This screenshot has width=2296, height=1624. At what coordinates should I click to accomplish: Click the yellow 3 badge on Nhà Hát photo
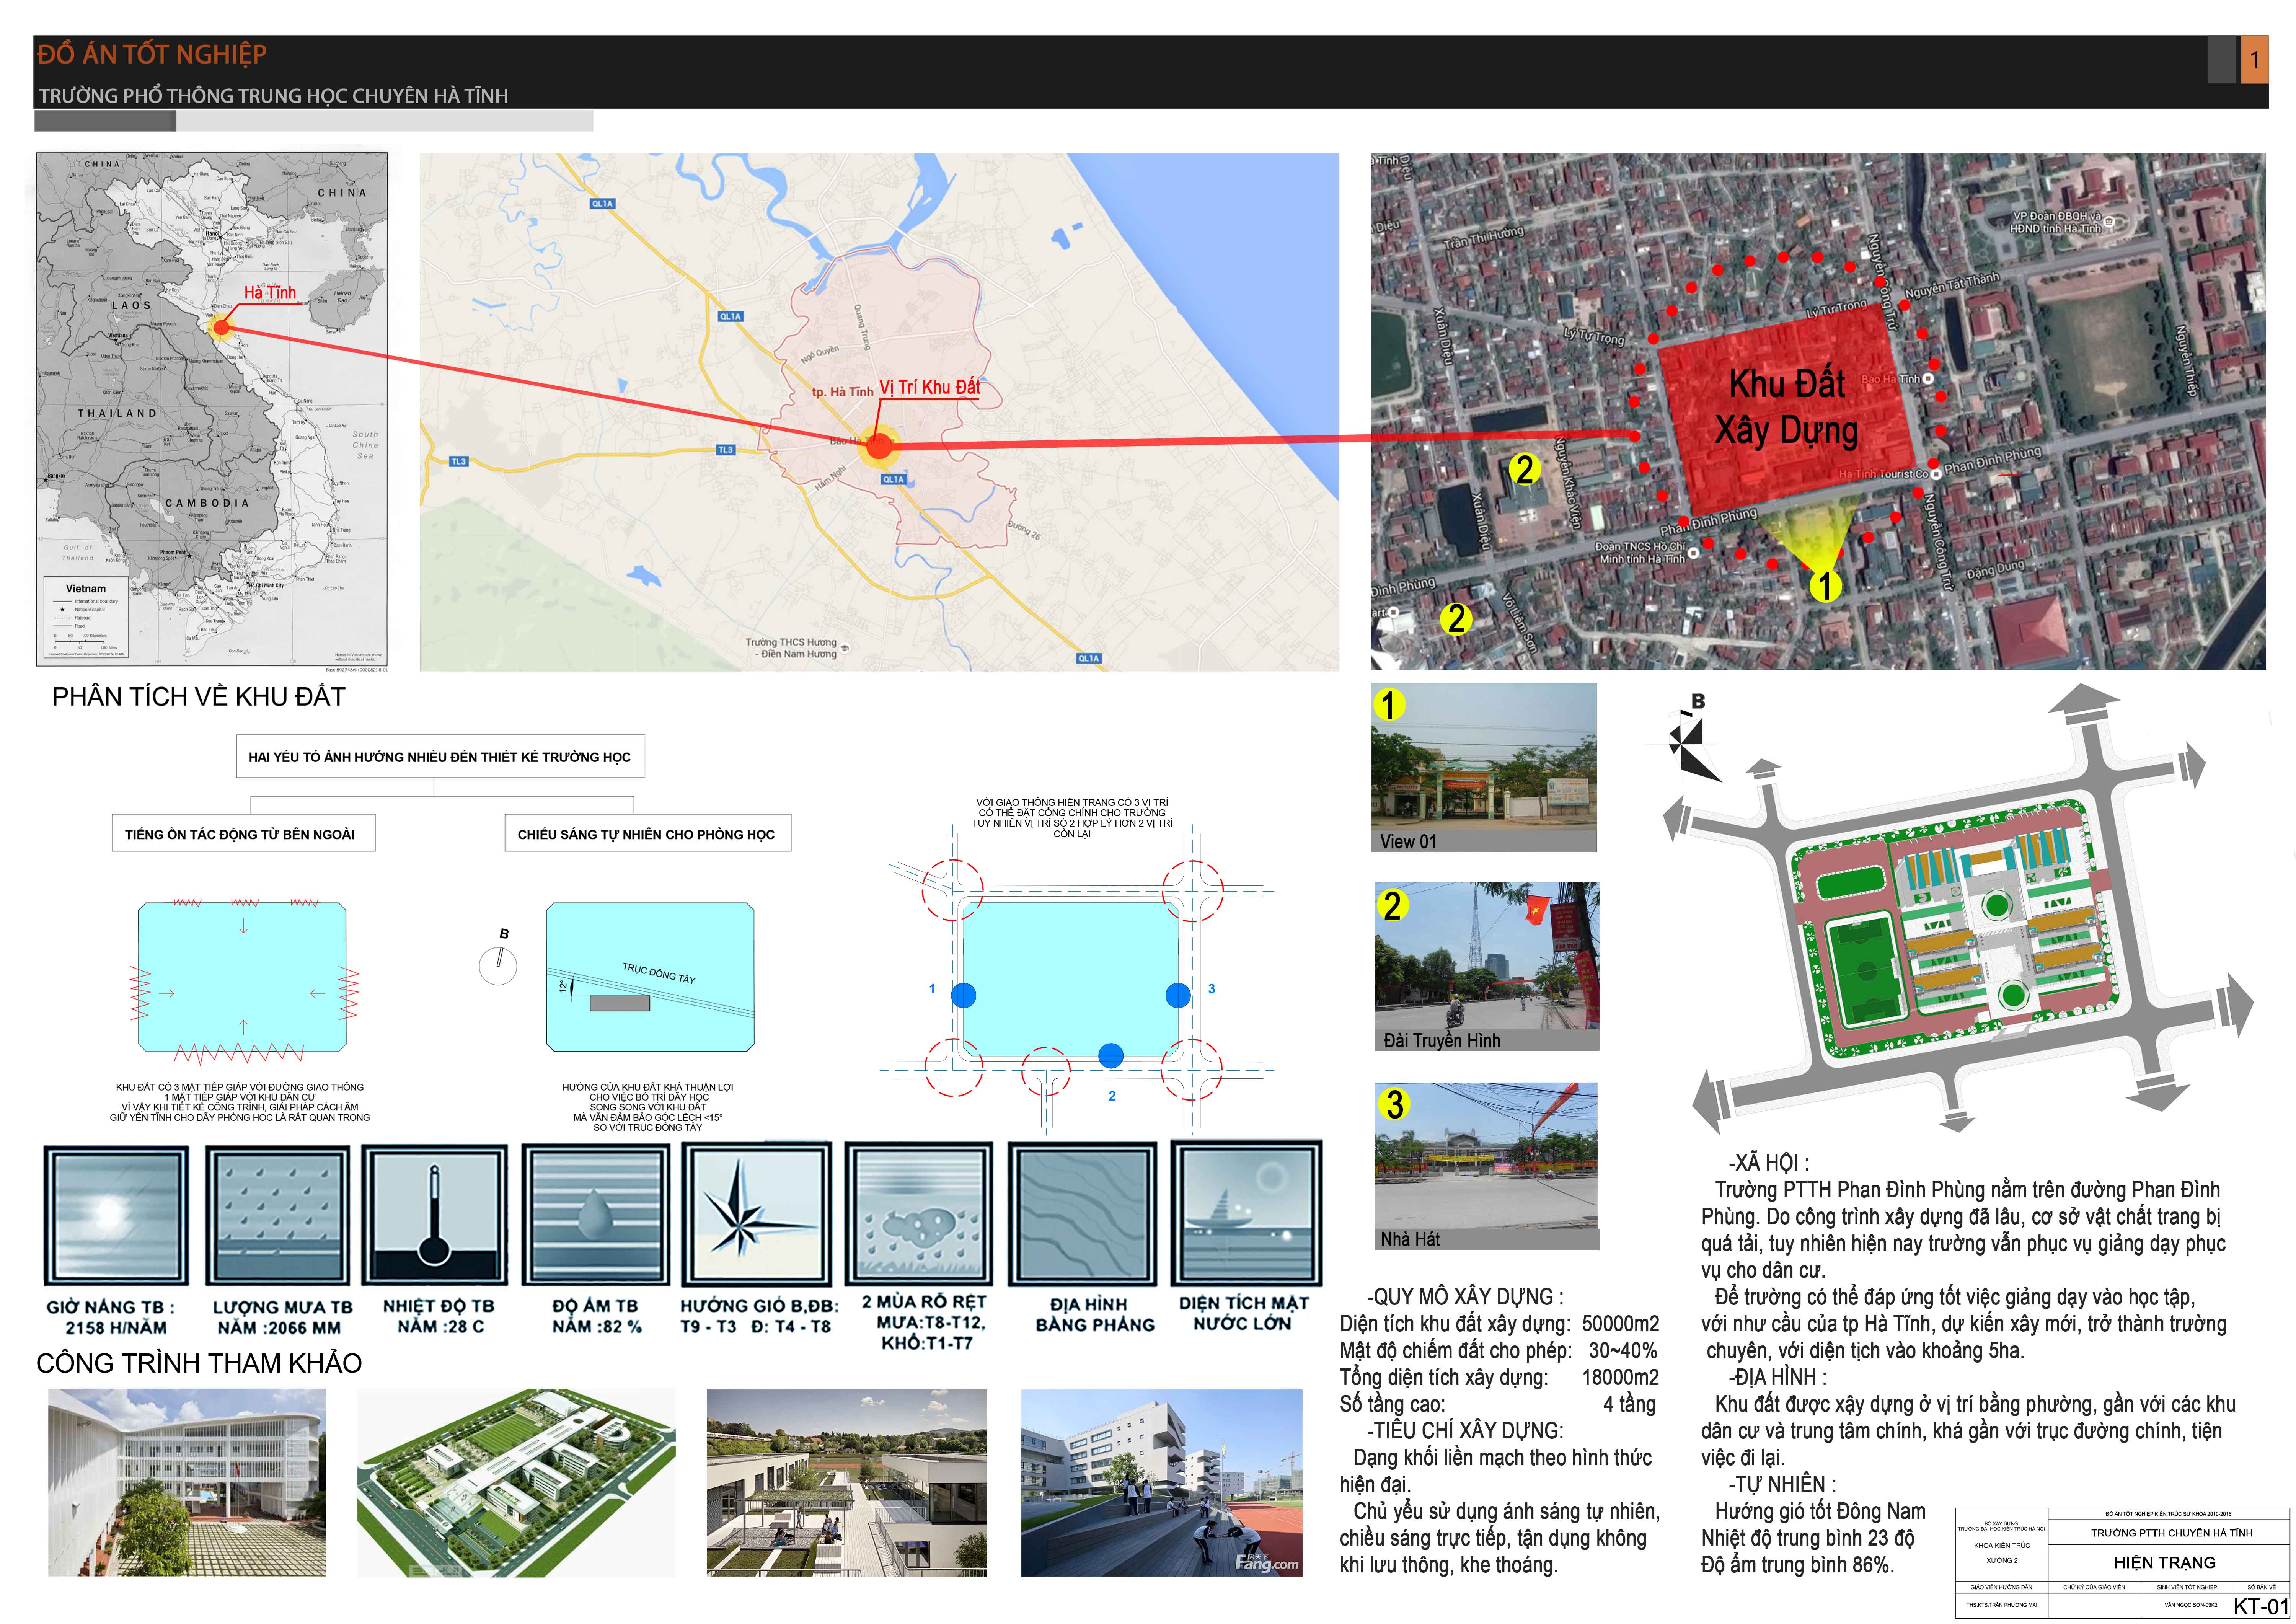(1394, 1104)
